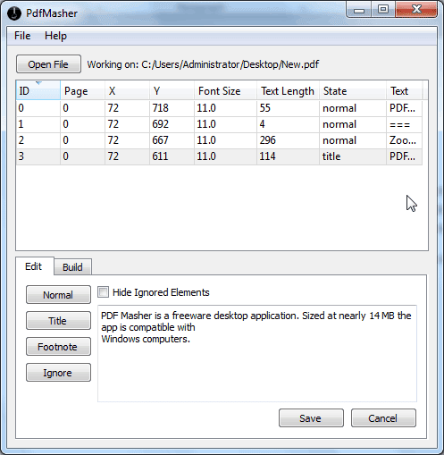Viewport: 444px width, 455px height.
Task: Sort by the Y column header
Action: pos(172,90)
